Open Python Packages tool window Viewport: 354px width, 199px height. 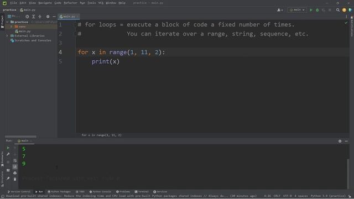[59, 192]
